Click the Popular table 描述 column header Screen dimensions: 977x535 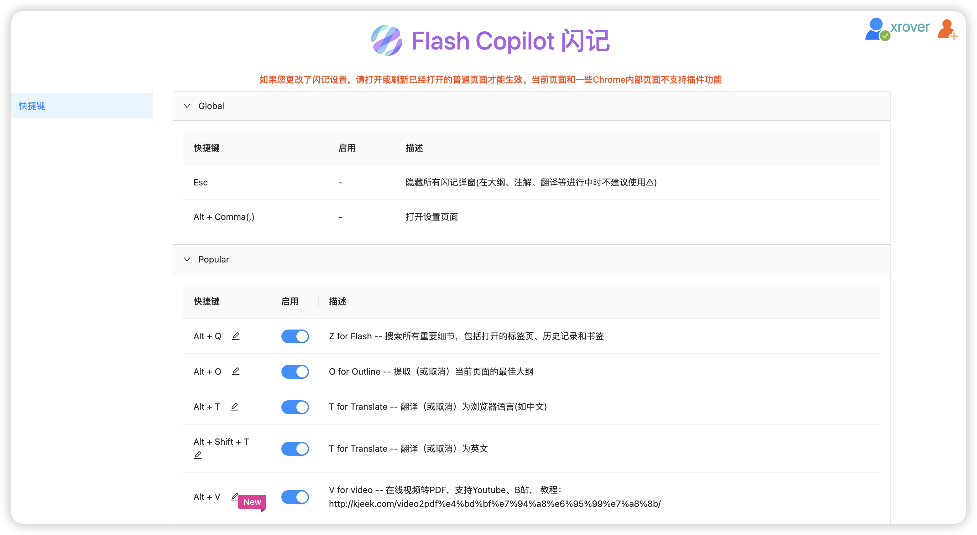coord(337,301)
